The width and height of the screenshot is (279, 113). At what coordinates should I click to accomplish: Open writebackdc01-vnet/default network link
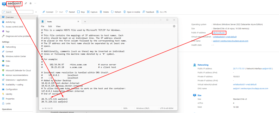coord(226,37)
